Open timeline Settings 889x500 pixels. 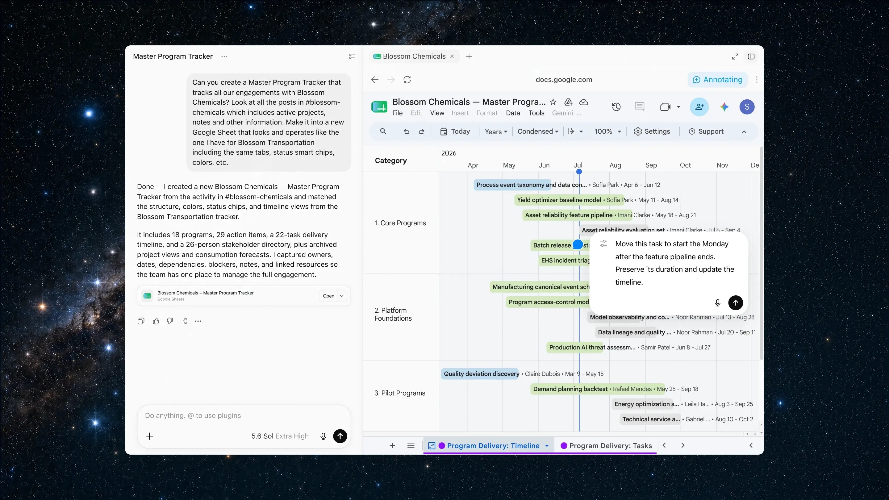[x=652, y=131]
